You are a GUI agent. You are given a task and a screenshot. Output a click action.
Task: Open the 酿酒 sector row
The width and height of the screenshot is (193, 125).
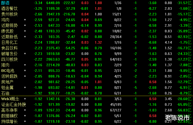point(5,3)
